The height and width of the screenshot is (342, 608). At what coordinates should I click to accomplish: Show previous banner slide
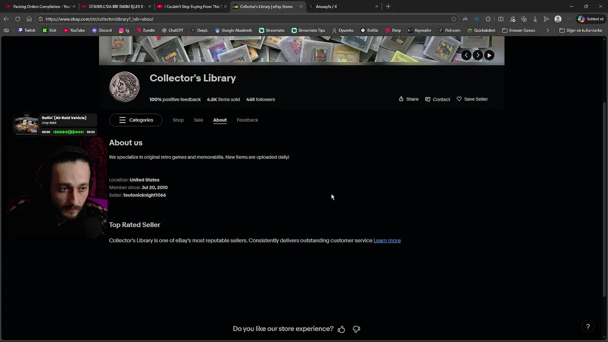[x=466, y=55]
